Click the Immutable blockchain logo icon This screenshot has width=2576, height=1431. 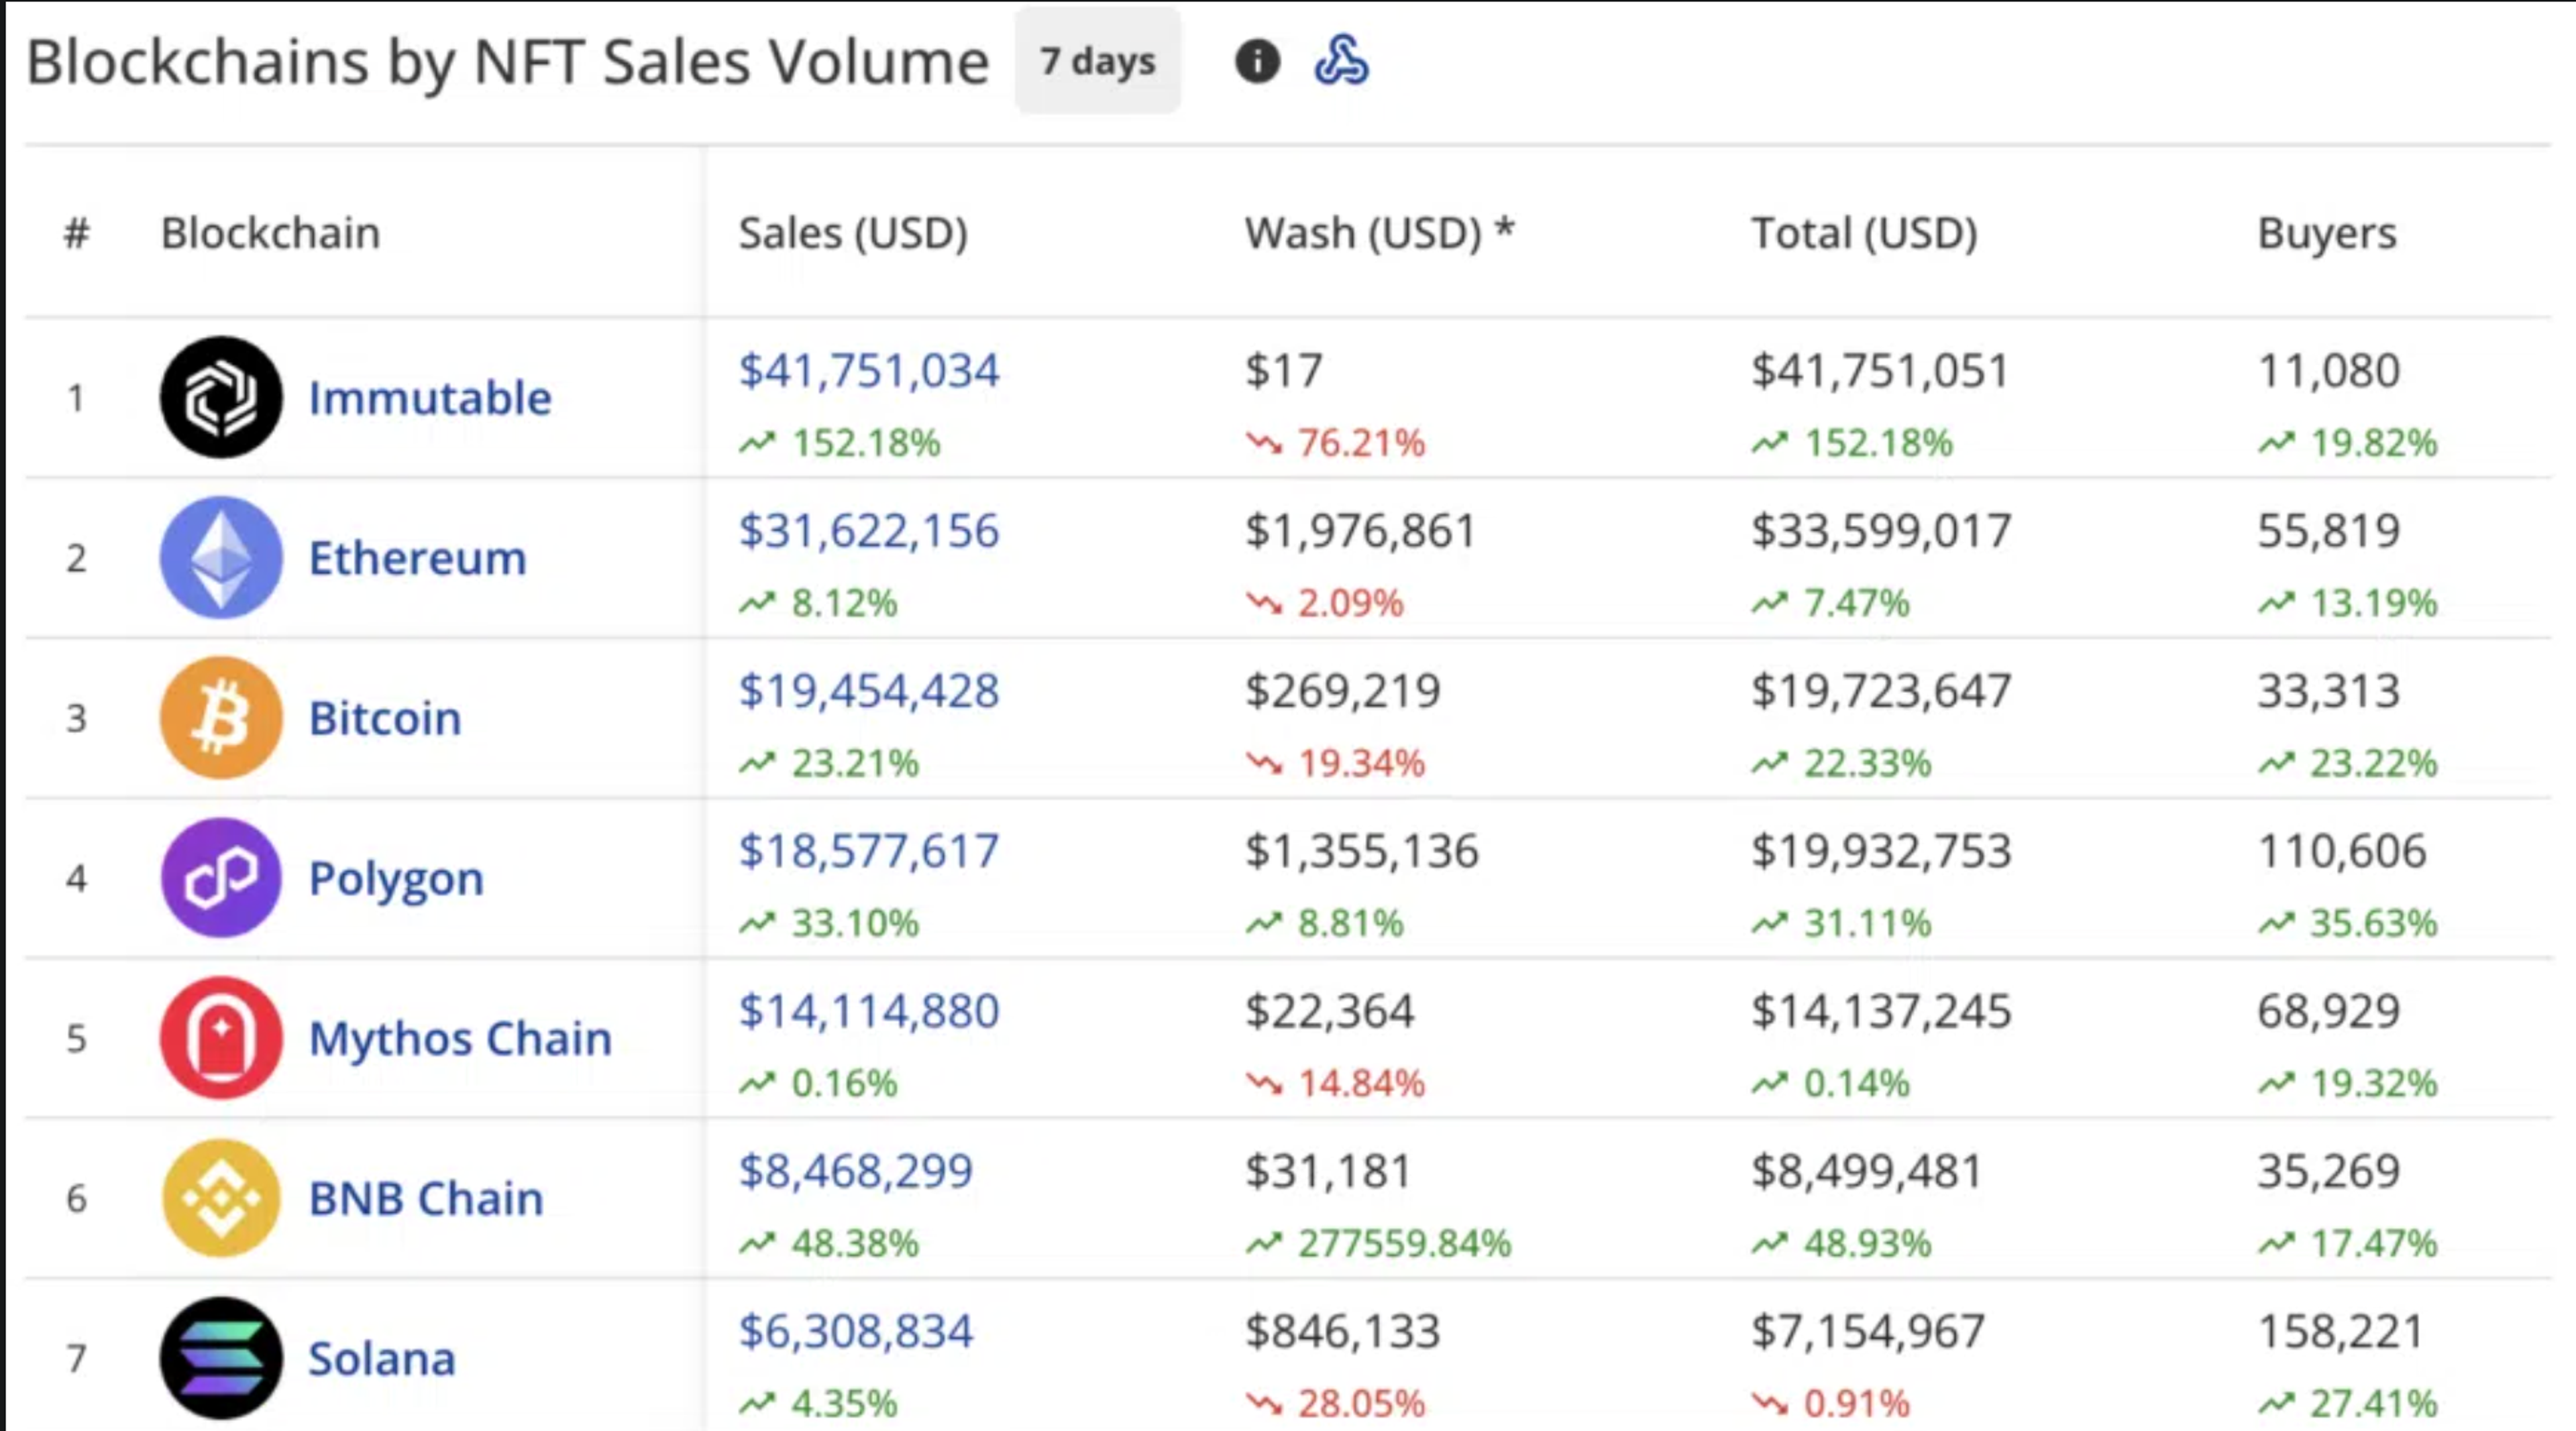(x=221, y=398)
